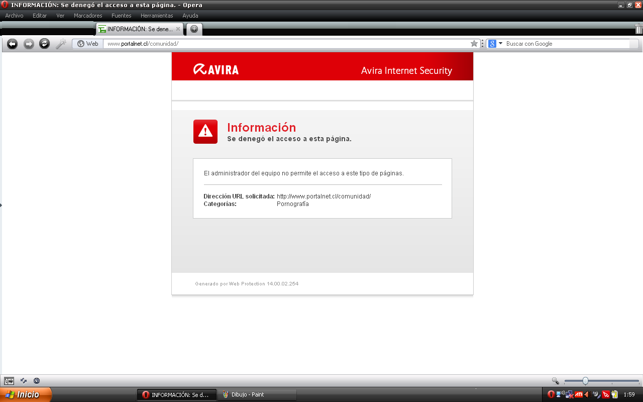
Task: Open the Ayuda menu
Action: (190, 16)
